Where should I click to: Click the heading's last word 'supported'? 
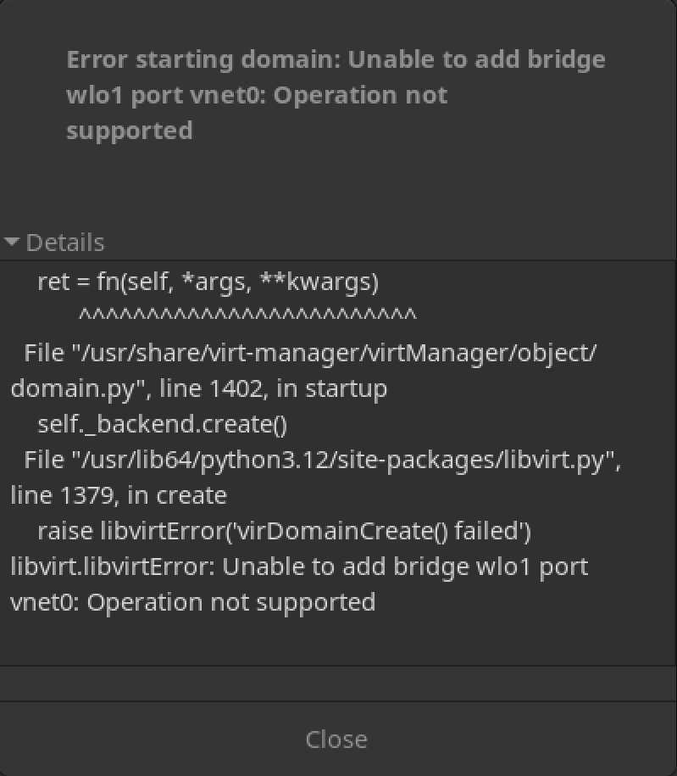click(x=130, y=131)
